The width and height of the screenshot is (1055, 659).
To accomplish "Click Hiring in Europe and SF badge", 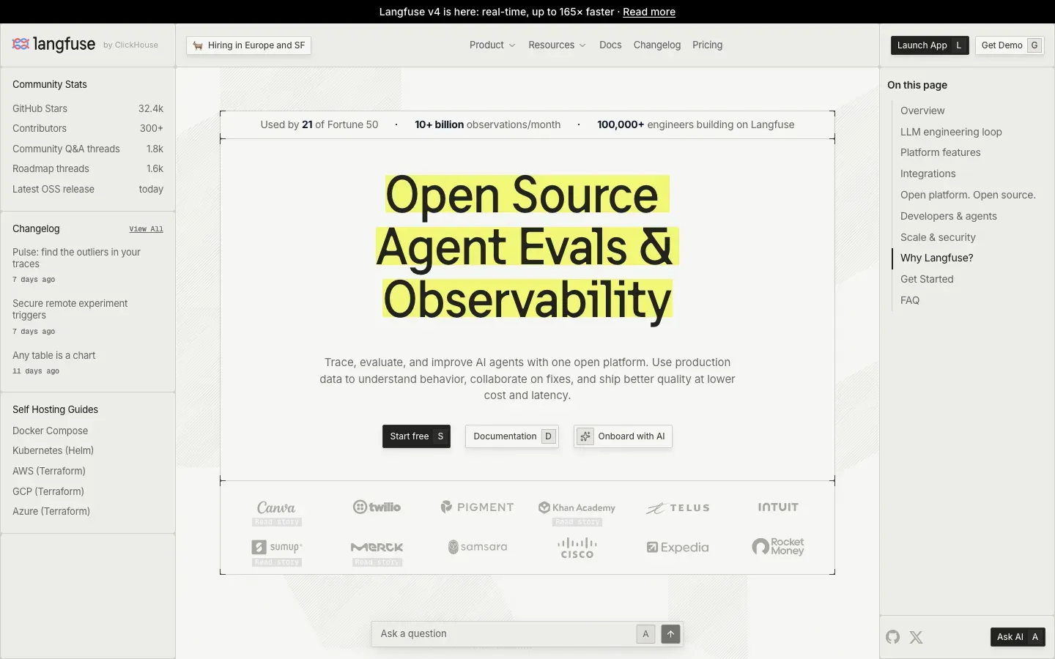I will pos(249,45).
